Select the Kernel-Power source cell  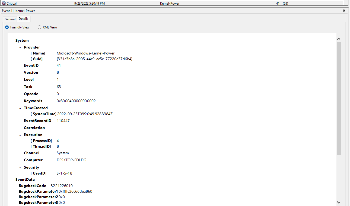pos(170,4)
